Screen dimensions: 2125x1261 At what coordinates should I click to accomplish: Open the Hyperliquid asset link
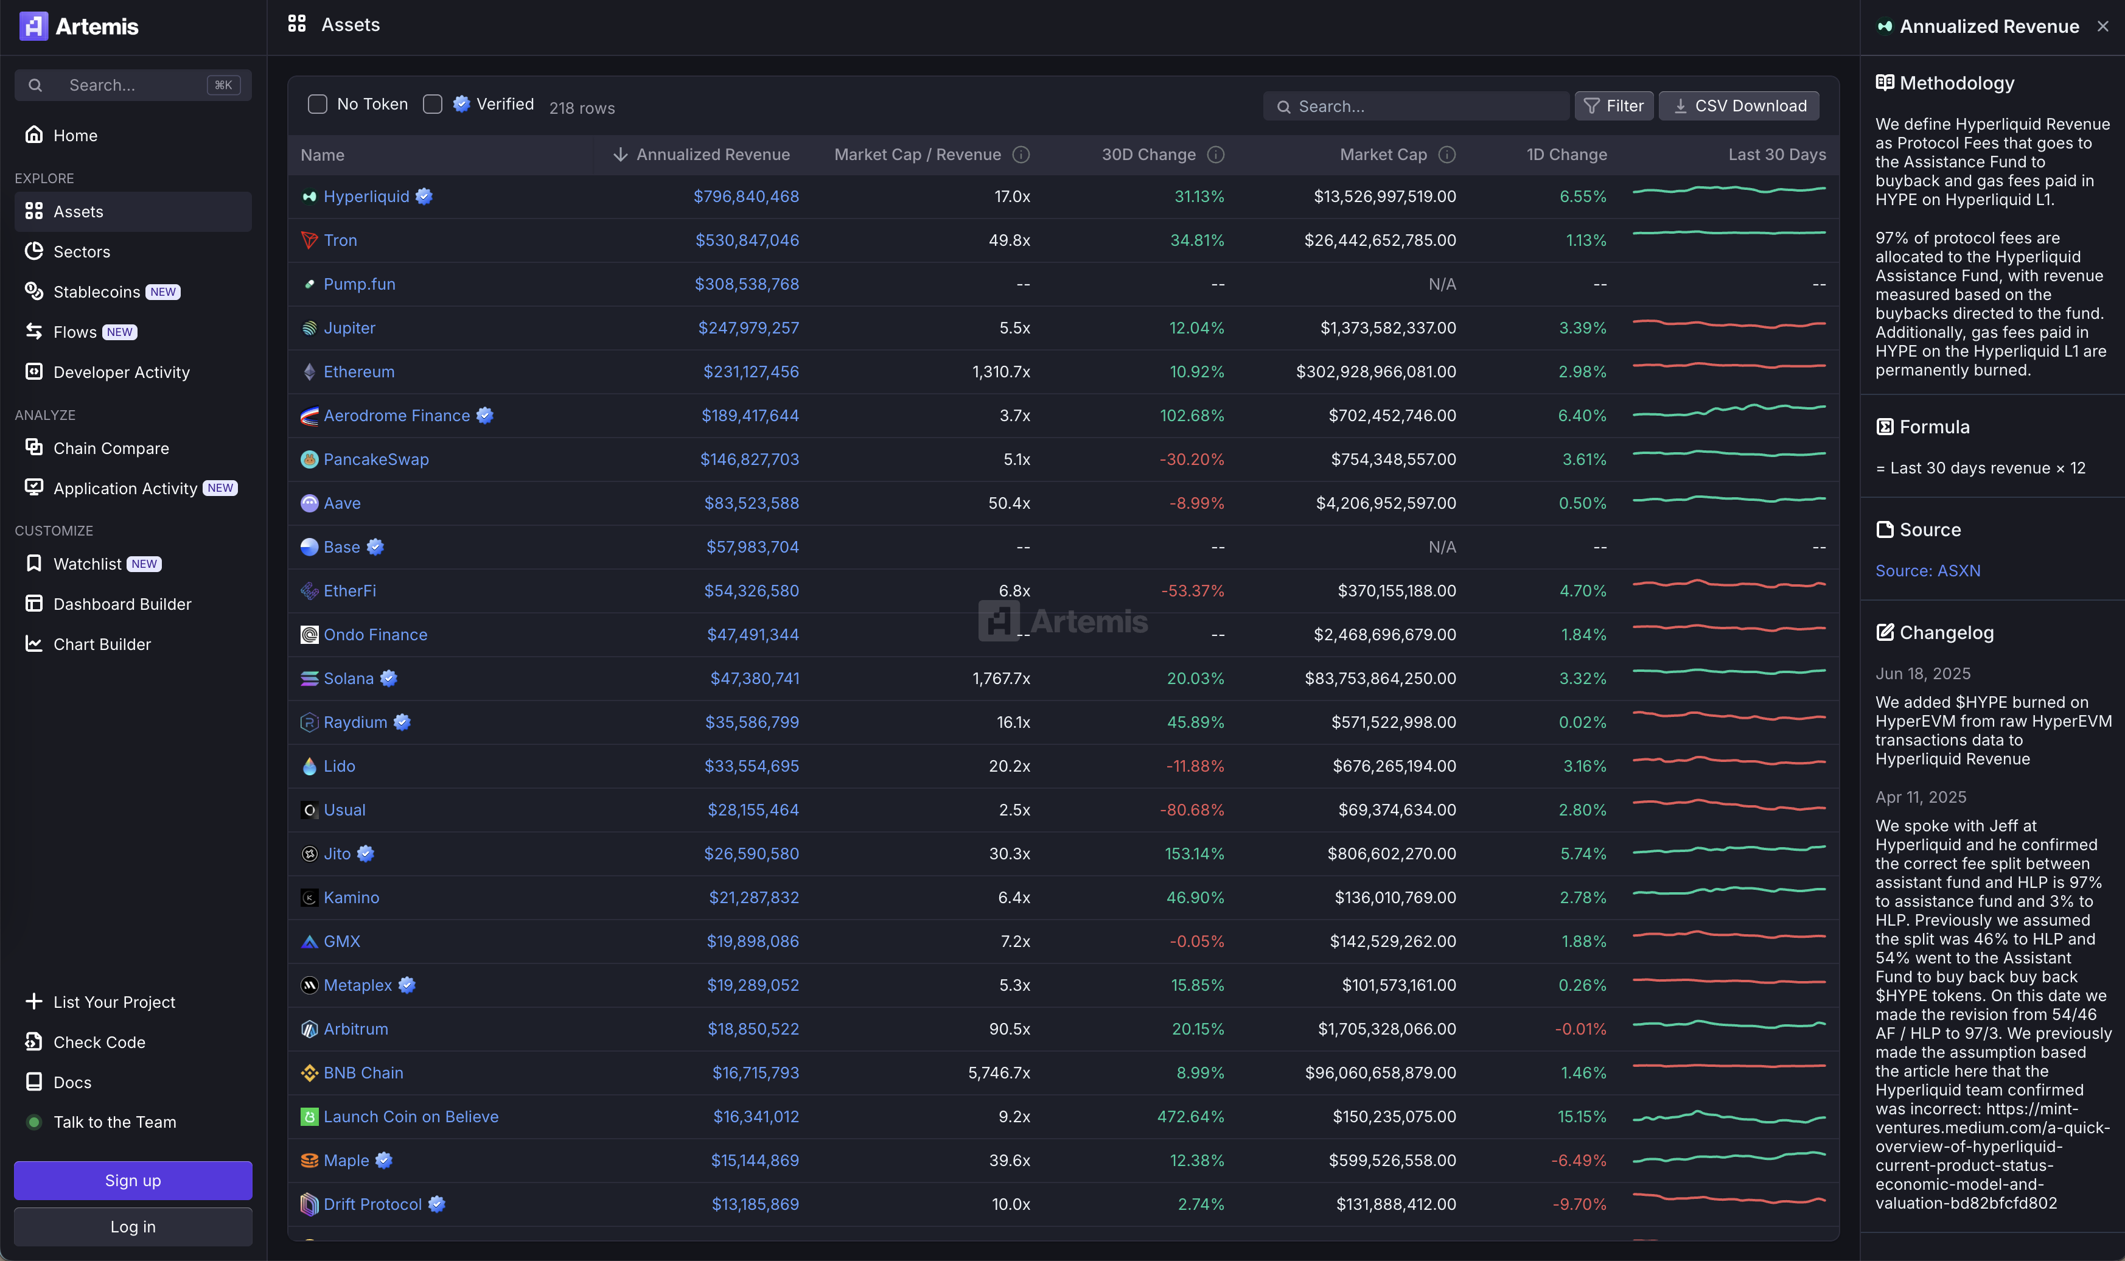pyautogui.click(x=366, y=197)
